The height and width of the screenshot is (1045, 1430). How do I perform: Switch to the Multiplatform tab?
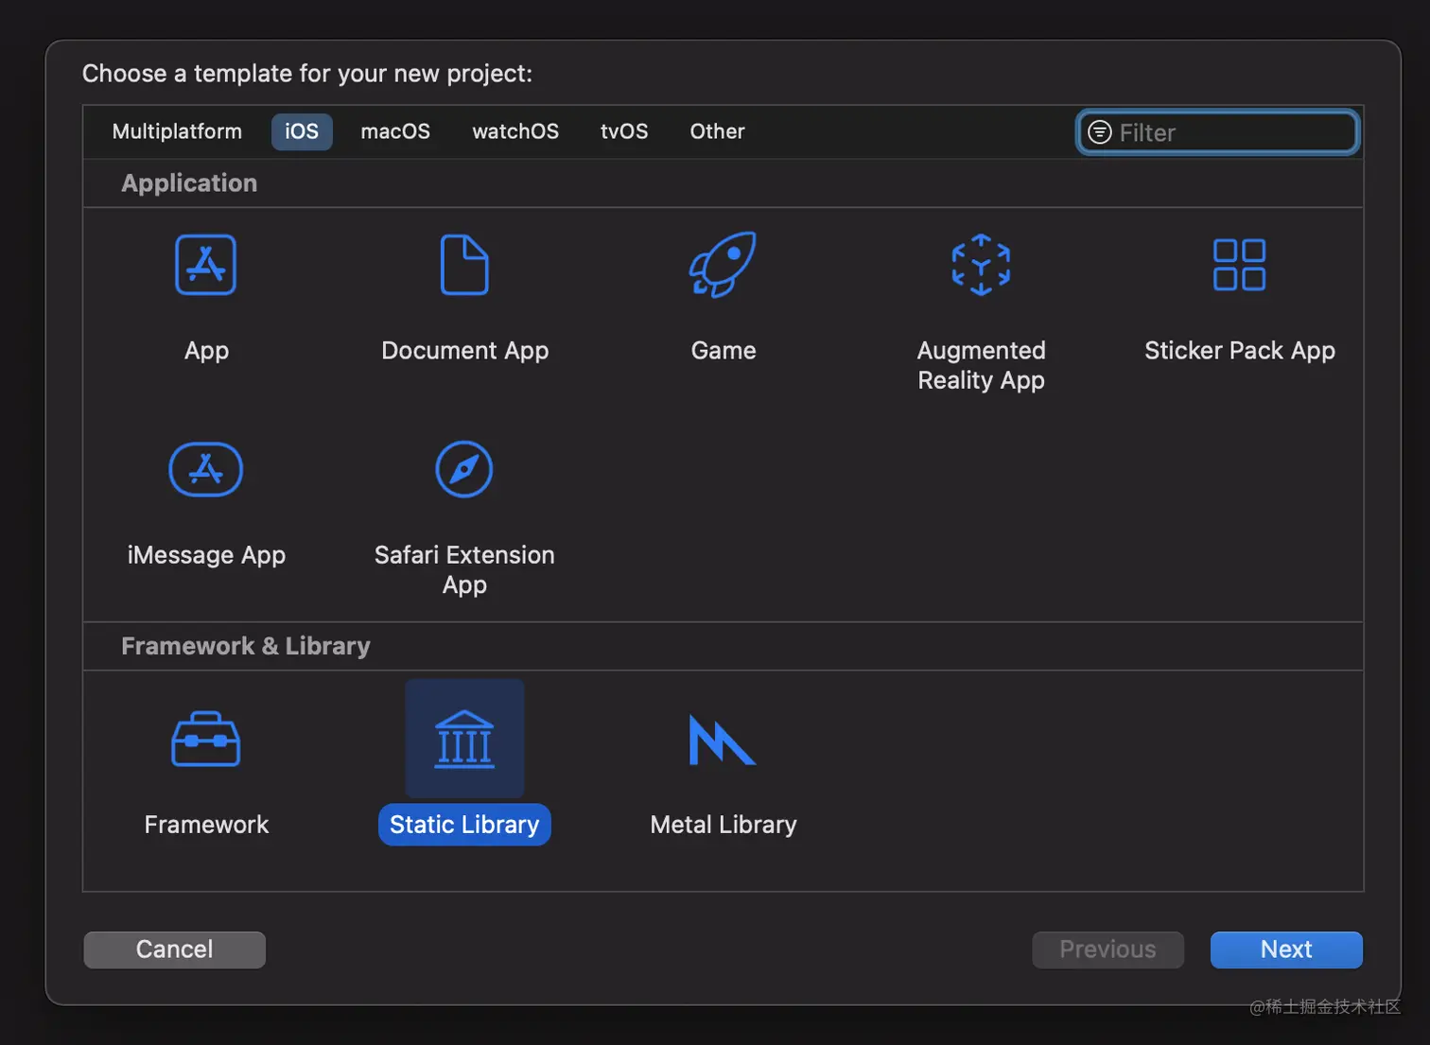177,131
